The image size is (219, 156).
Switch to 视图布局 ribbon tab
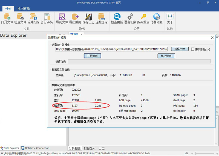tap(24, 9)
